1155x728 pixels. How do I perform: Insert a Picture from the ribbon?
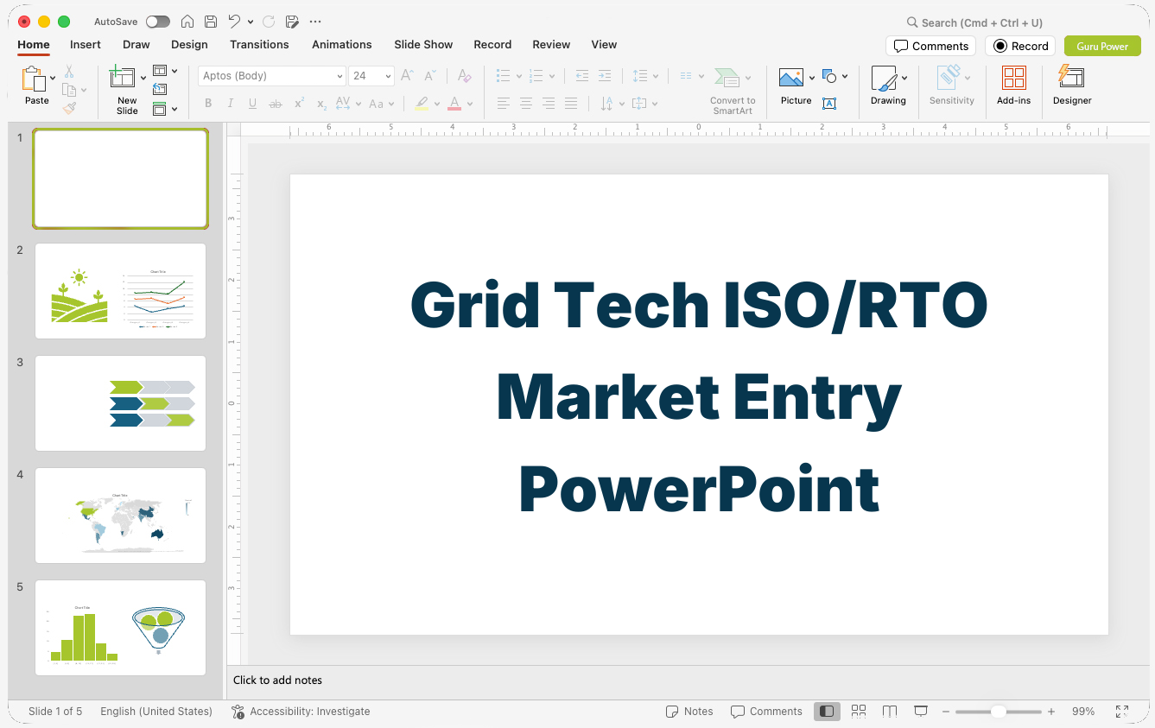[791, 78]
